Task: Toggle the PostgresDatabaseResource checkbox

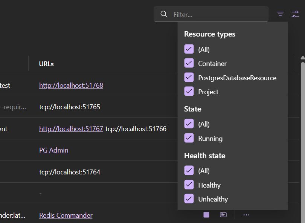Action: 189,77
